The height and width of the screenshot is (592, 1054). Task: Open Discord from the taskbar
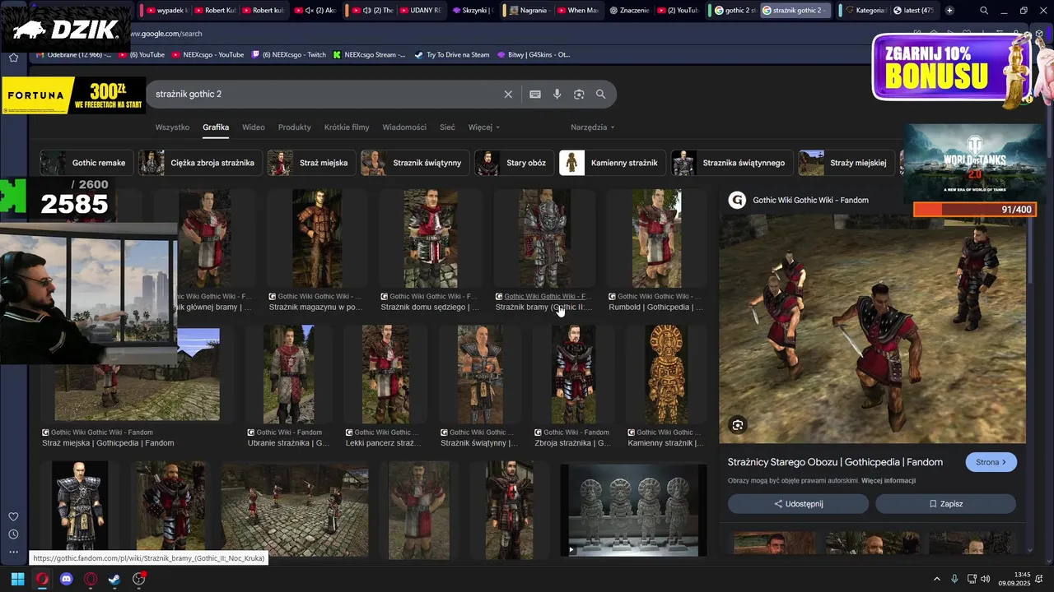66,579
